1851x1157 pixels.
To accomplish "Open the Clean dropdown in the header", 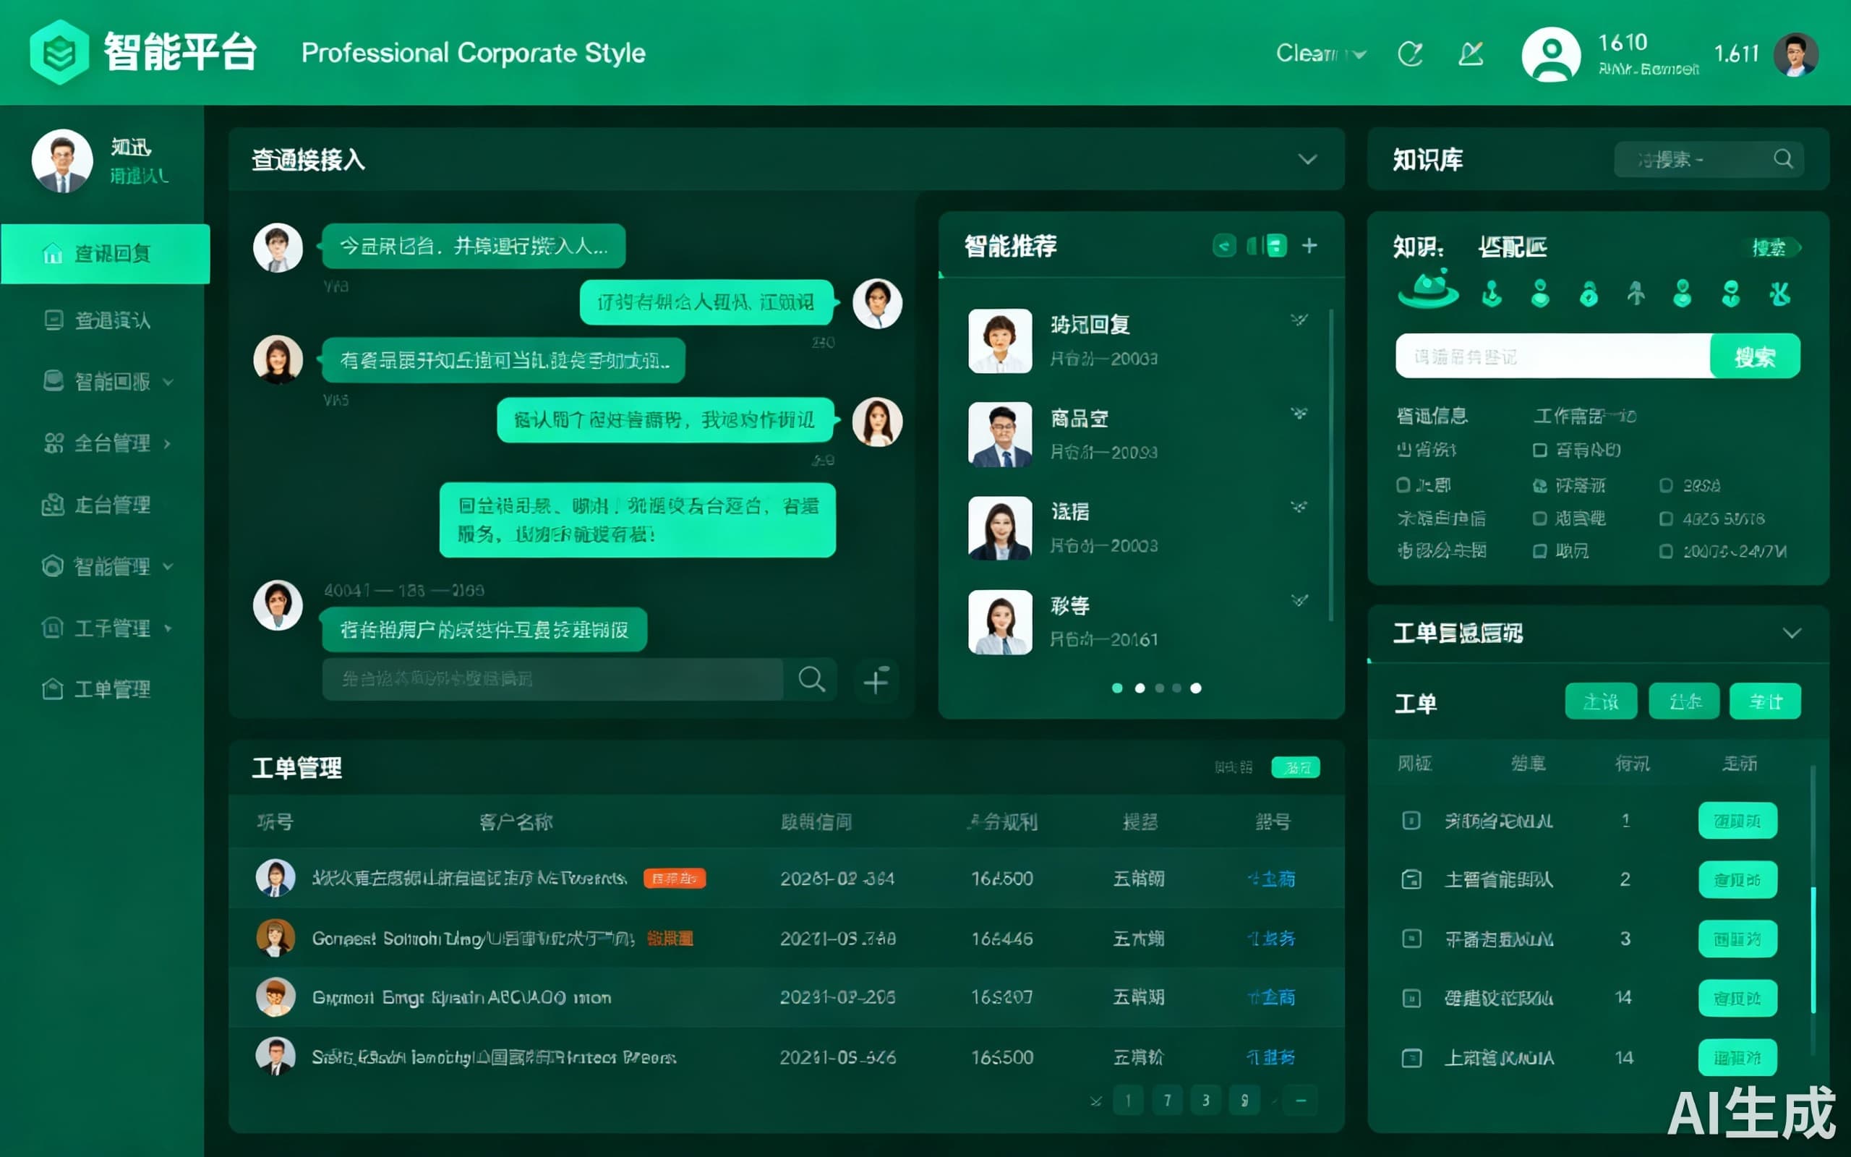I will (x=1320, y=54).
